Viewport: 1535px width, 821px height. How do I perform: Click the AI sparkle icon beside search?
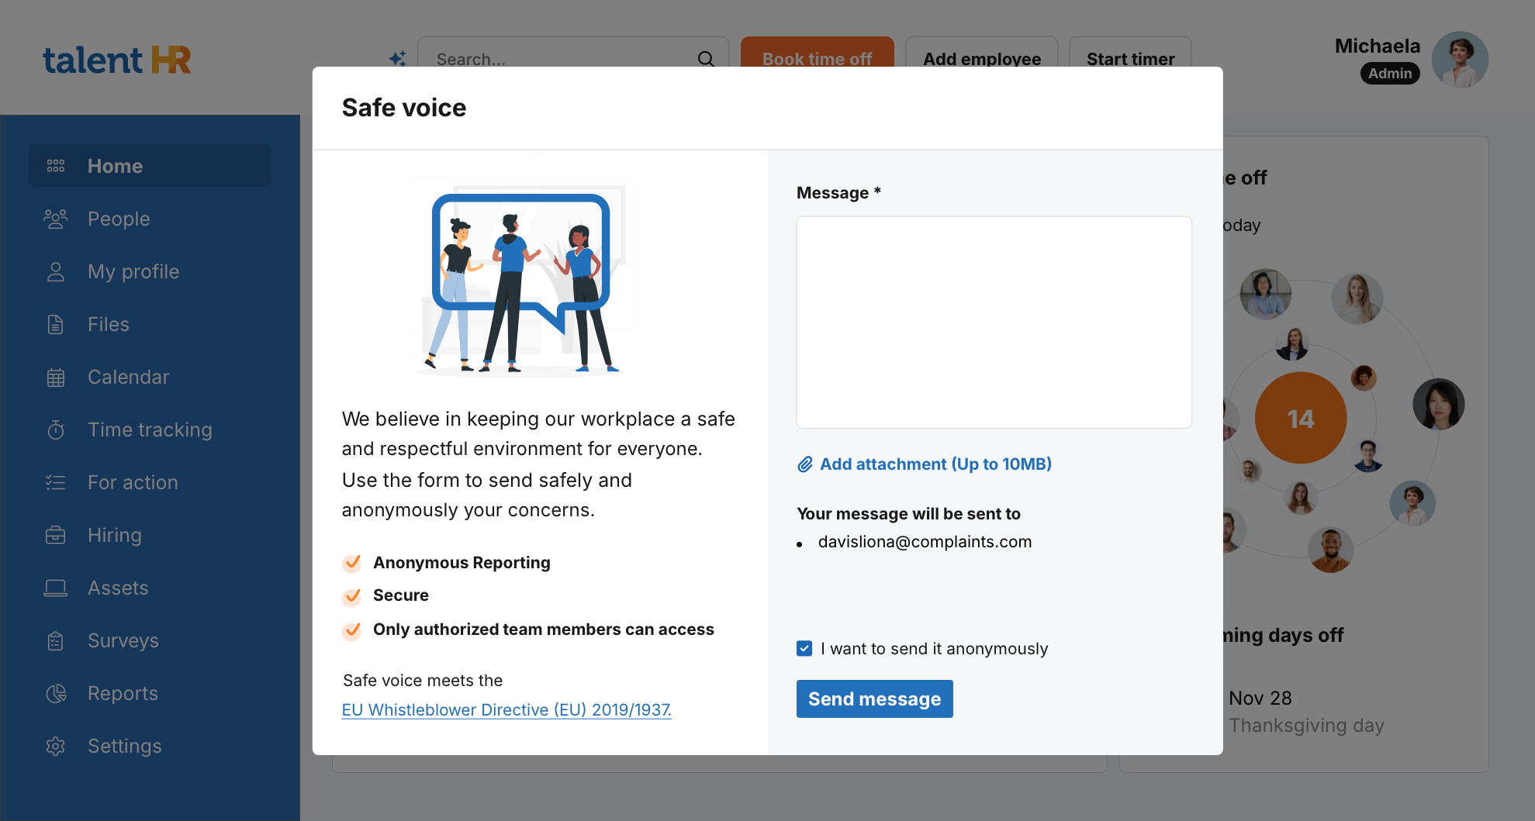point(398,59)
